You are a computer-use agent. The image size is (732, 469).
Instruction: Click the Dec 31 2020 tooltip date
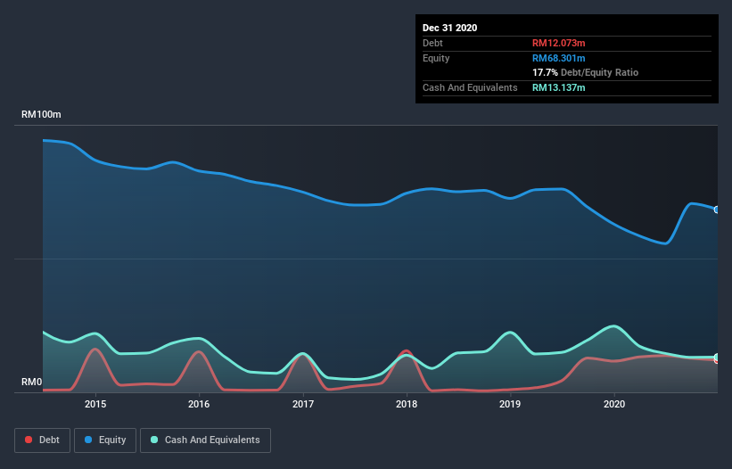click(x=449, y=28)
